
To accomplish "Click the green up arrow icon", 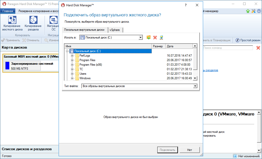I will coord(248,11).
